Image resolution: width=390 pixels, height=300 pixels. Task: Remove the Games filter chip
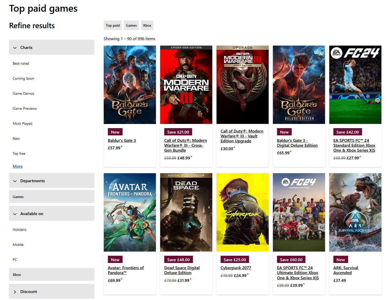[x=131, y=25]
